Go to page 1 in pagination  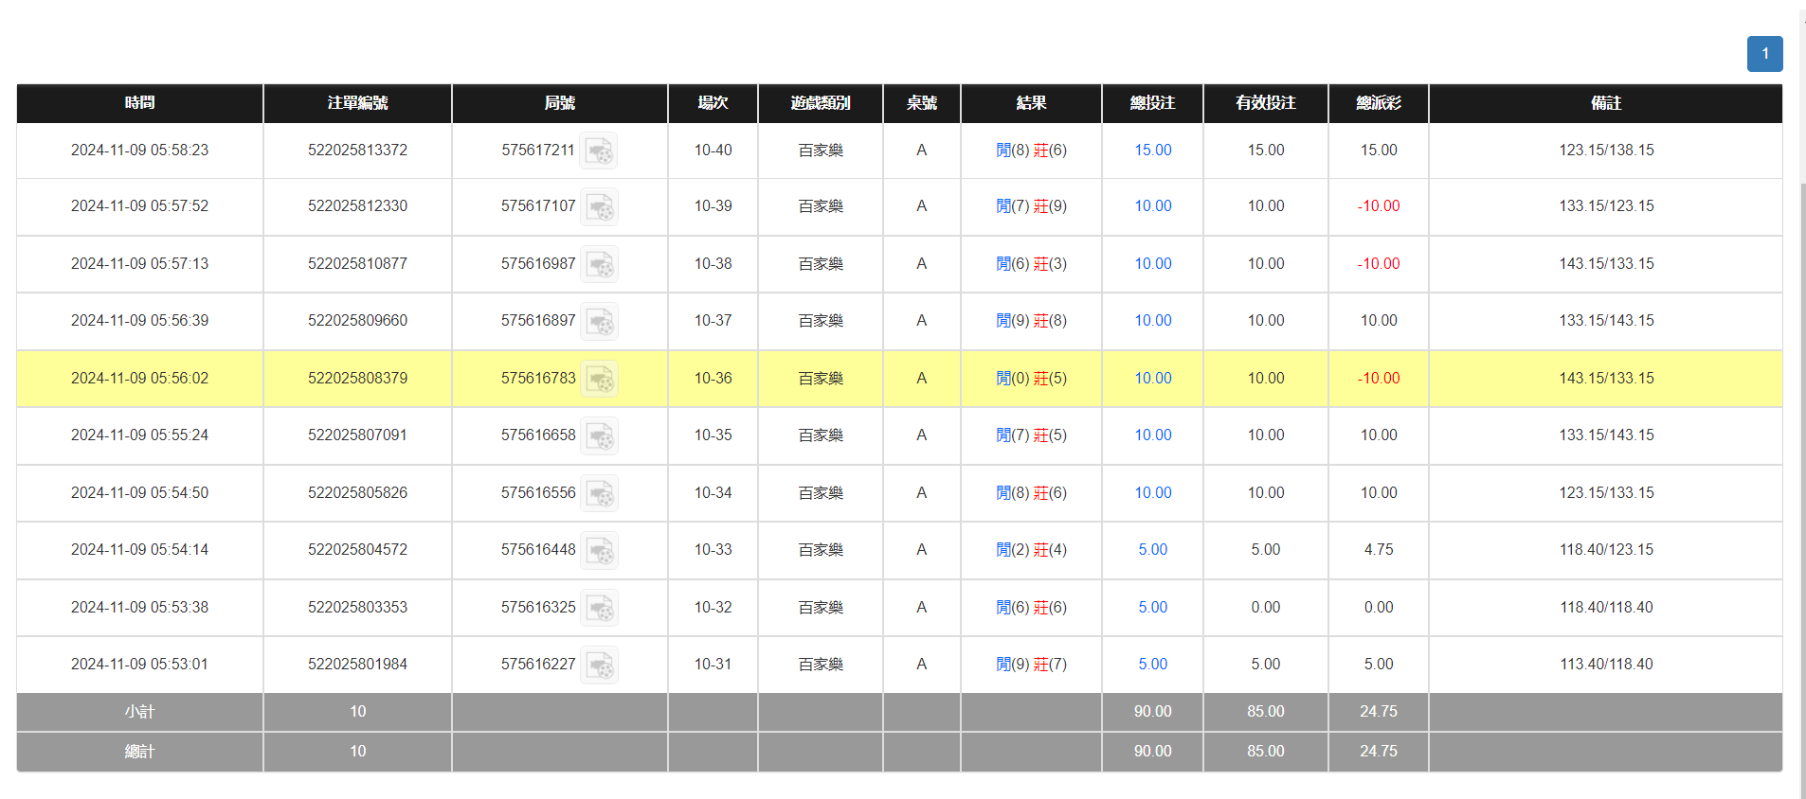(1764, 54)
